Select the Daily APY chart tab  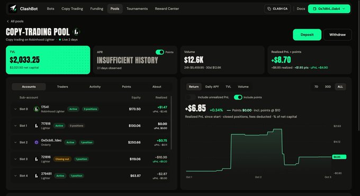(x=212, y=87)
